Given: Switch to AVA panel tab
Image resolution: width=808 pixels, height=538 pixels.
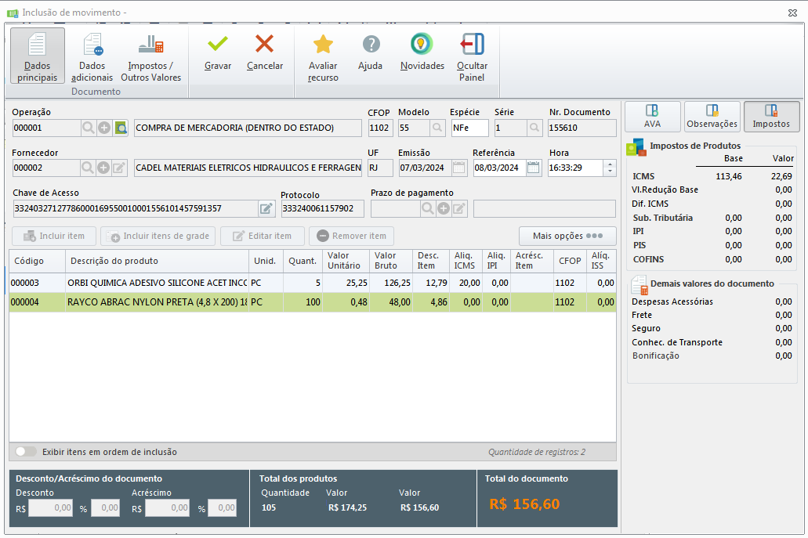Looking at the screenshot, I should pyautogui.click(x=652, y=117).
